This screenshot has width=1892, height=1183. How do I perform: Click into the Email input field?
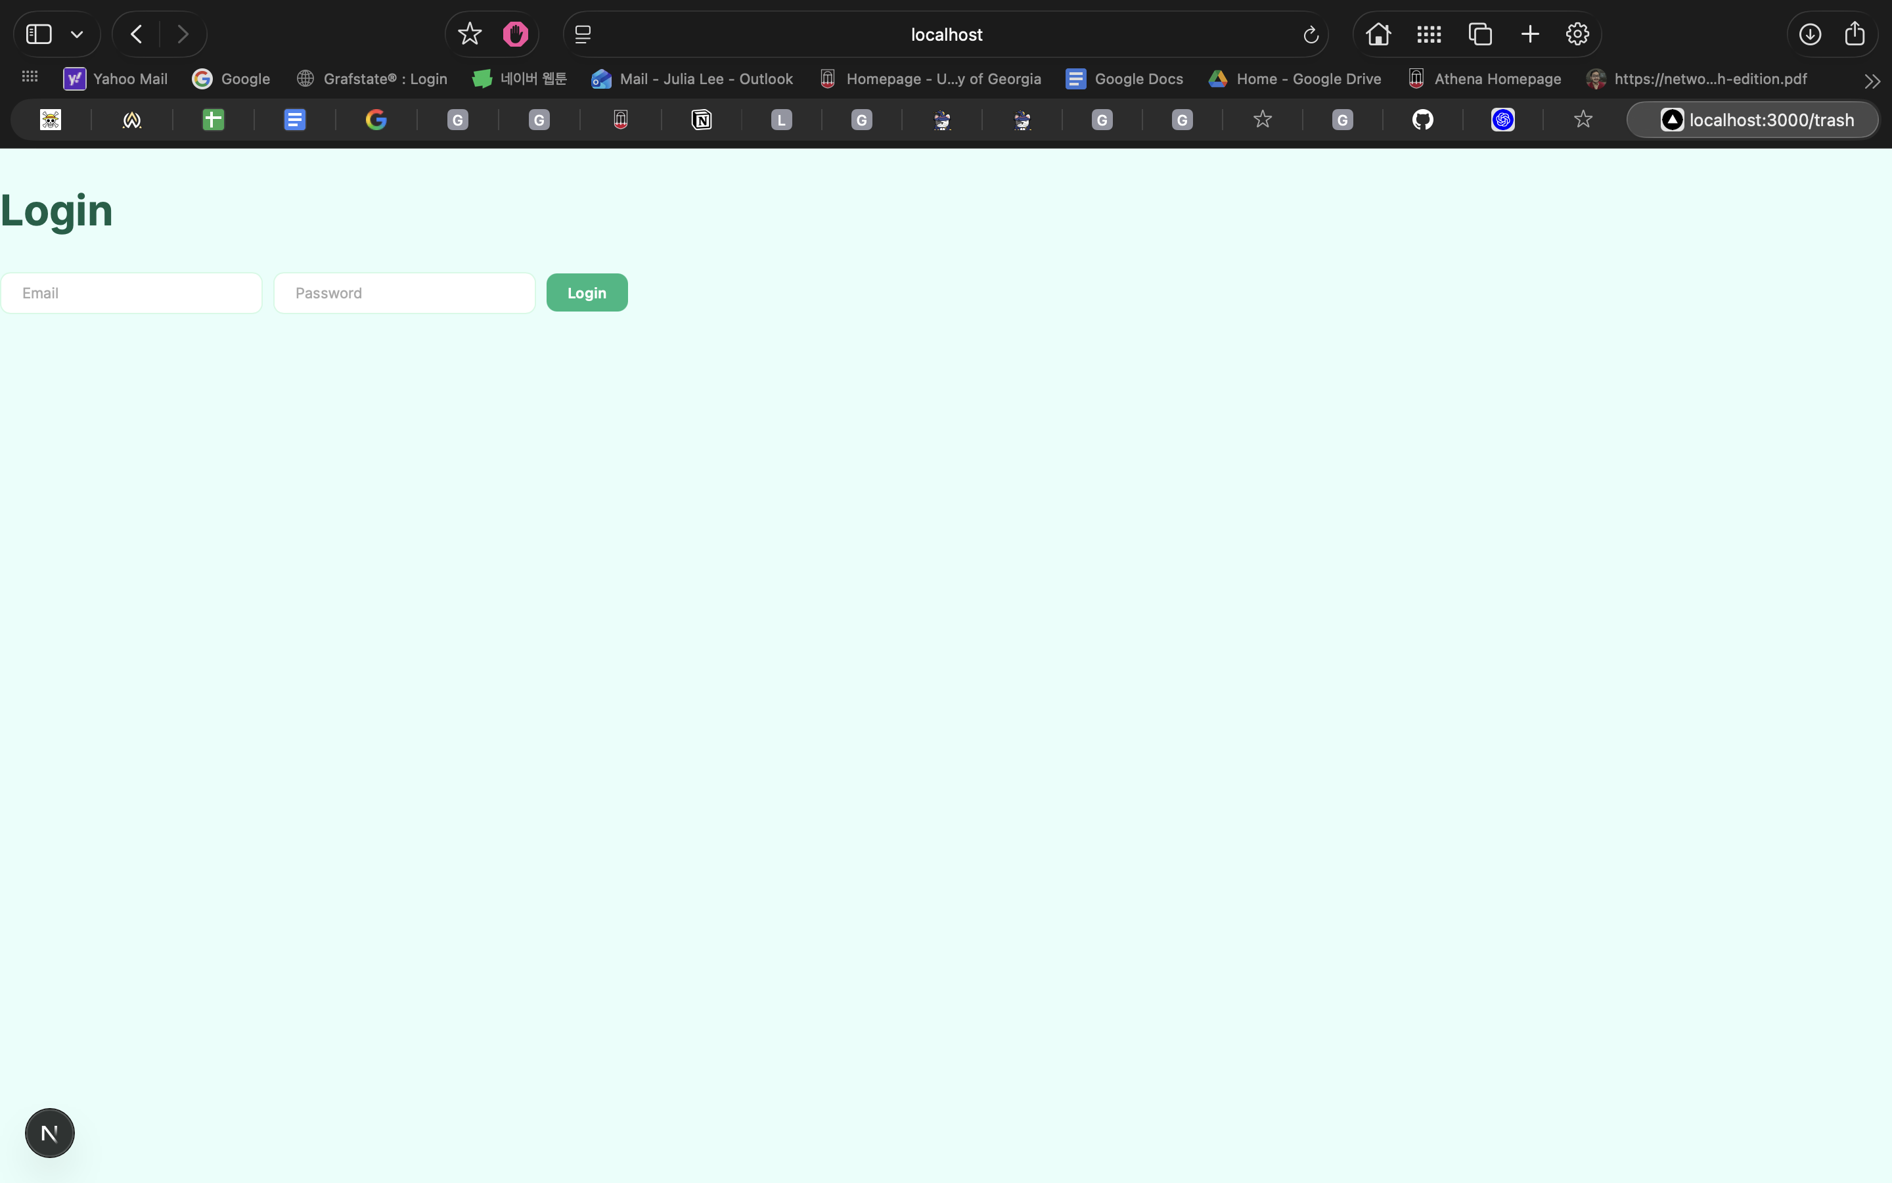131,293
